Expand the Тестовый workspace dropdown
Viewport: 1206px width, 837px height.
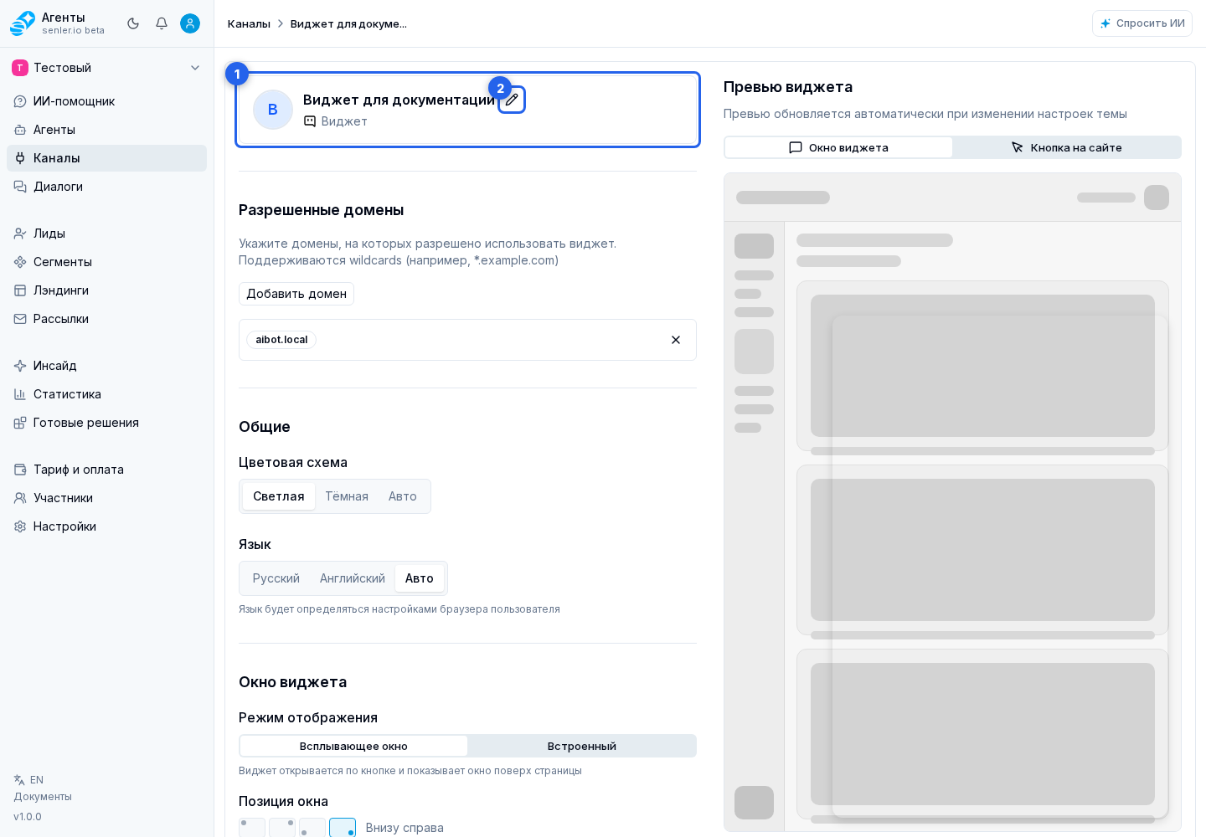click(106, 68)
